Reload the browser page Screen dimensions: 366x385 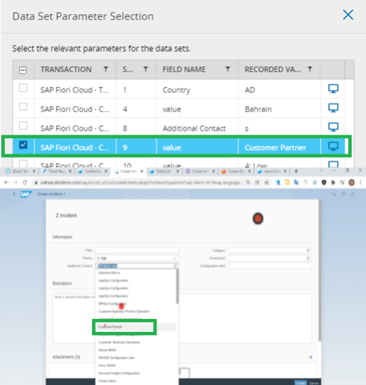pyautogui.click(x=24, y=182)
